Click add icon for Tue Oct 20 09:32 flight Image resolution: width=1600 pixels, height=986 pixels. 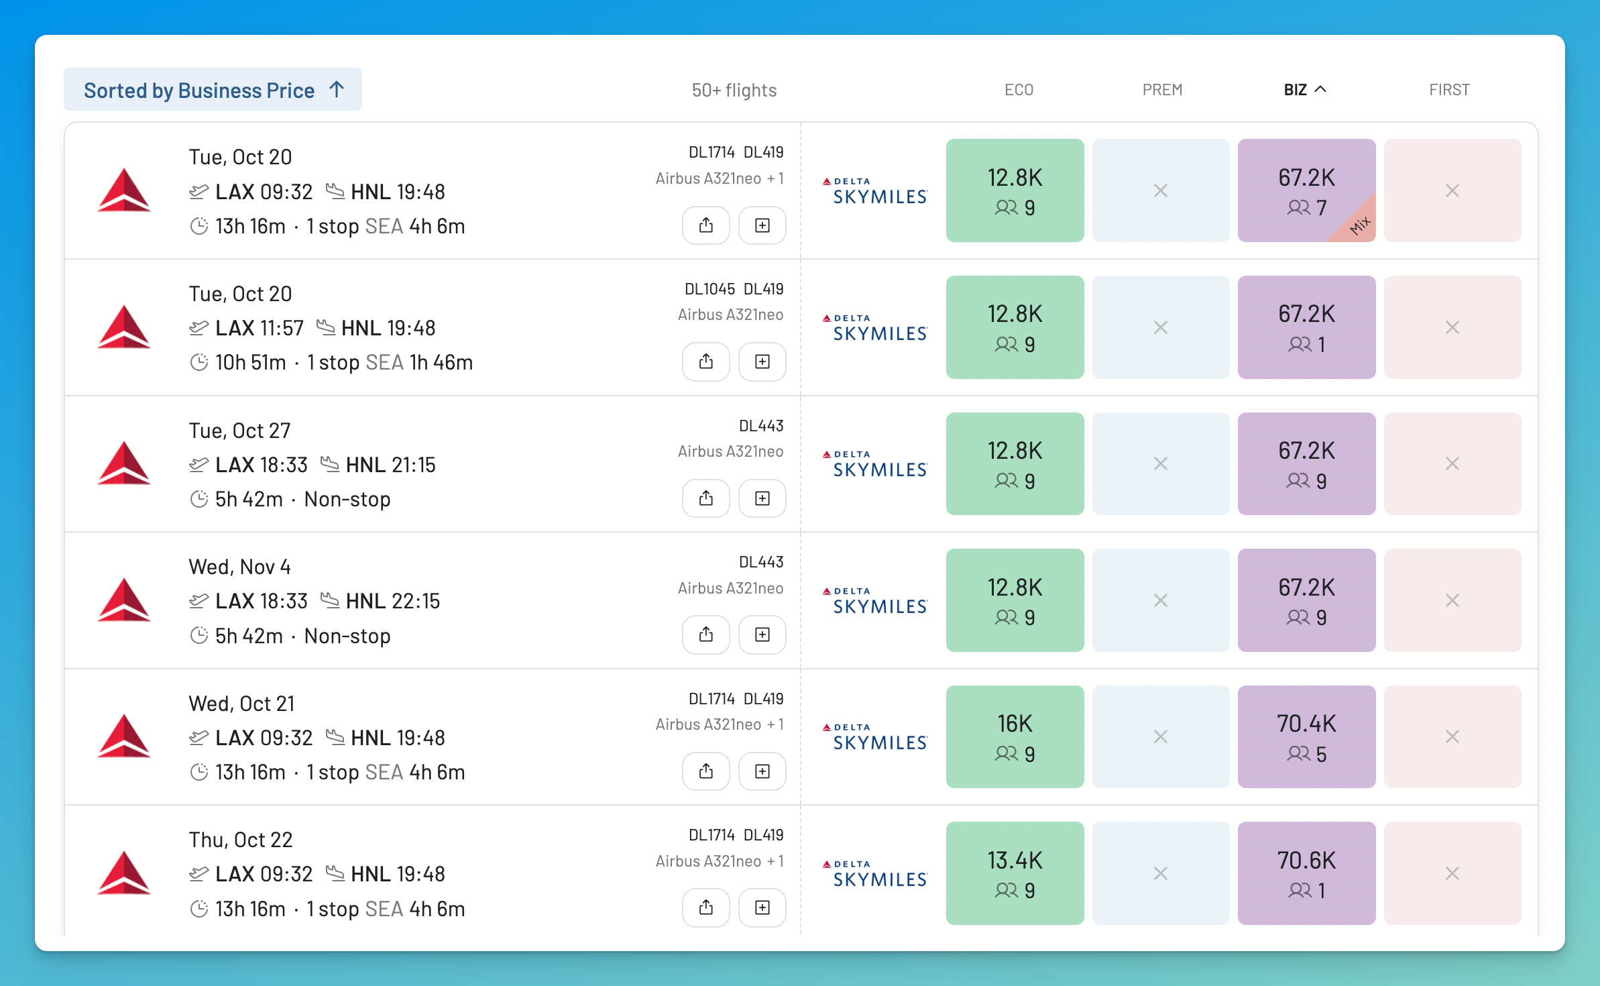762,225
